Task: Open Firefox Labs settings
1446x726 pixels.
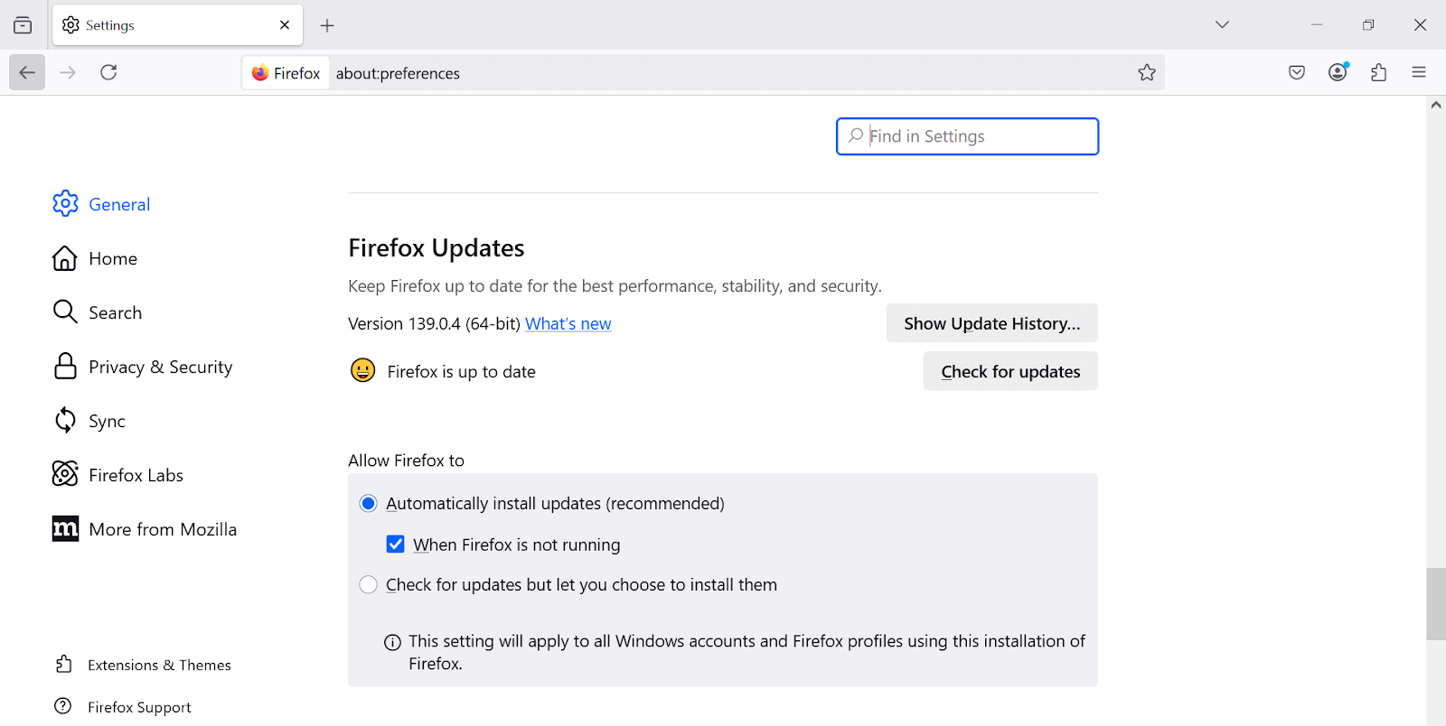Action: click(x=136, y=474)
